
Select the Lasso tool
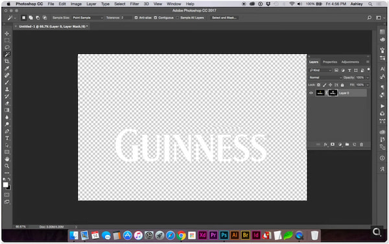[7, 47]
